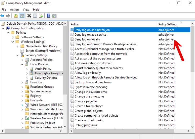The image size is (195, 139).
Task: Select the Deny log on locally policy
Action: tap(87, 39)
